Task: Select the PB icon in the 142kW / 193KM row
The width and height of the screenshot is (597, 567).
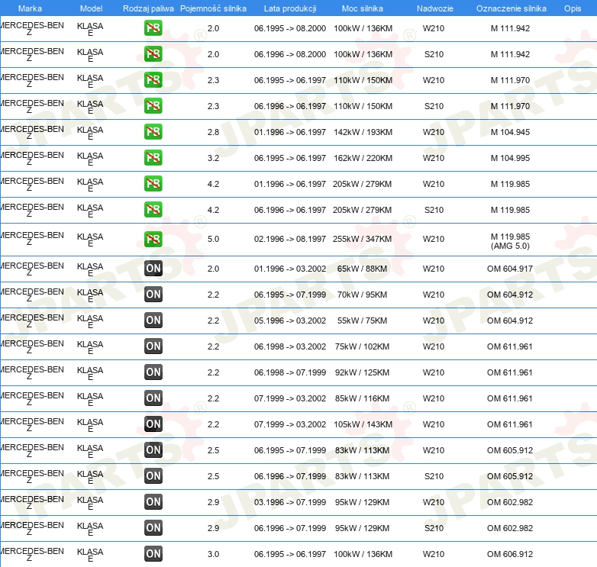Action: click(x=153, y=132)
